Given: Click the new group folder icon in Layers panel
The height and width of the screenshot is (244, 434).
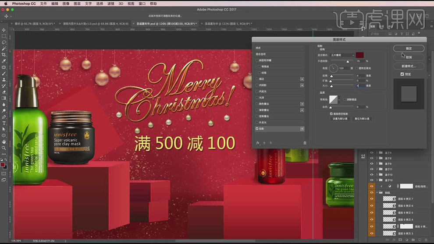Looking at the screenshot, I should coord(413,240).
